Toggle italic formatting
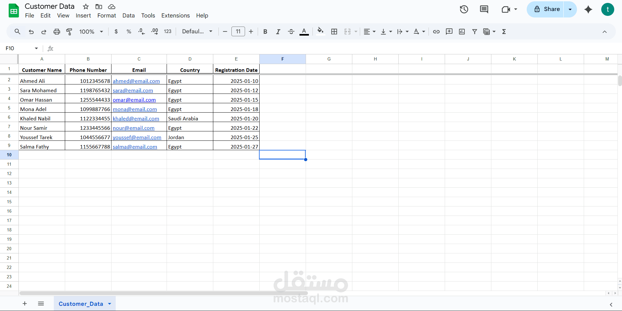 (x=278, y=31)
